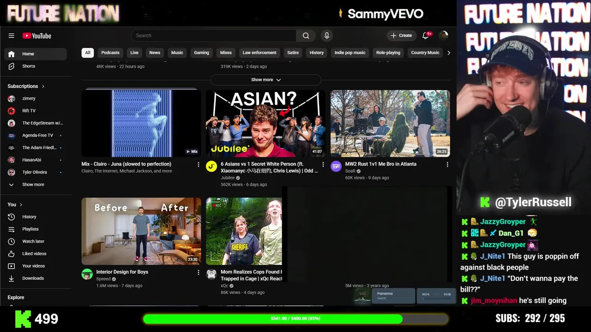Open Before After interior design thumbnail
The height and width of the screenshot is (332, 591).
[x=141, y=231]
